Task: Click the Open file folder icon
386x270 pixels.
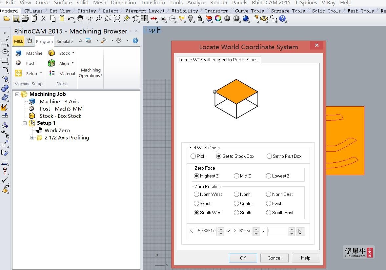Action: click(7, 19)
